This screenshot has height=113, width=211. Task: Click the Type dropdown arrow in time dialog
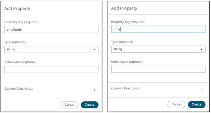201,49
